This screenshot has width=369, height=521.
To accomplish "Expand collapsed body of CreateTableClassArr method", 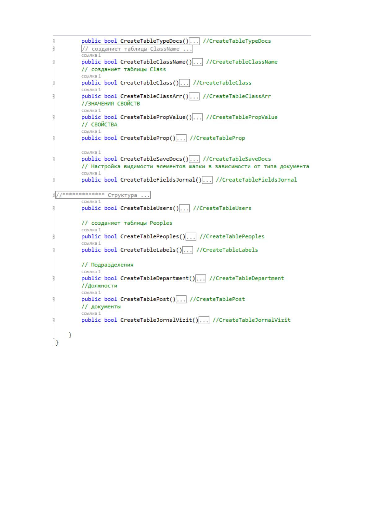I will [194, 96].
